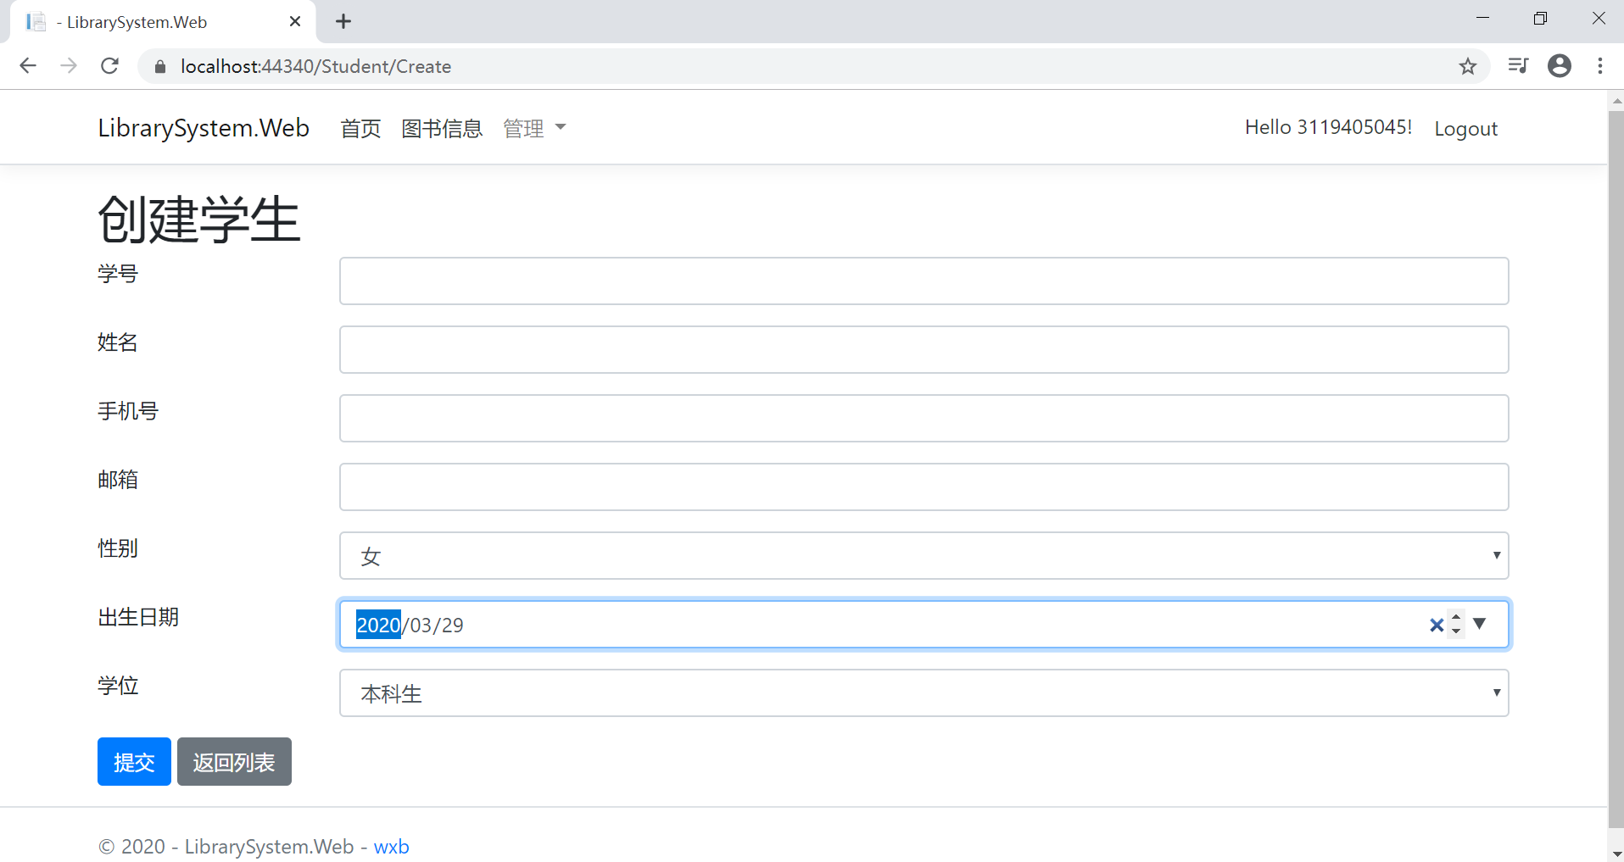Viewport: 1624px width, 862px height.
Task: Expand the 性别 gender dropdown
Action: (924, 555)
